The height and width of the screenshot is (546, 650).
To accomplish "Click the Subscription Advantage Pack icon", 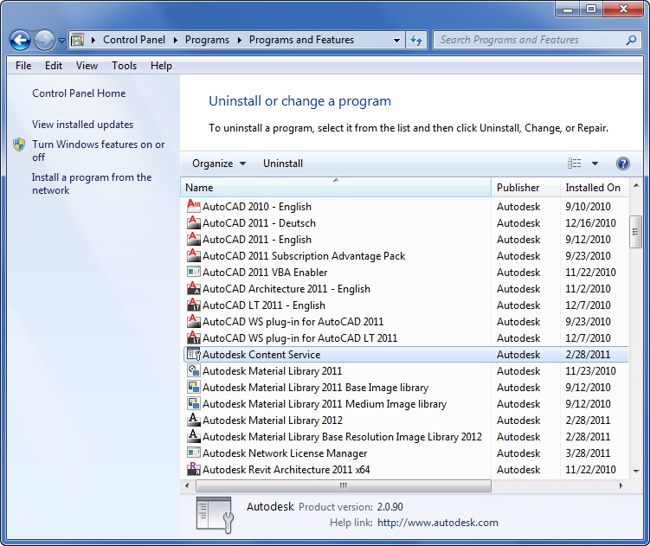I will pyautogui.click(x=194, y=255).
